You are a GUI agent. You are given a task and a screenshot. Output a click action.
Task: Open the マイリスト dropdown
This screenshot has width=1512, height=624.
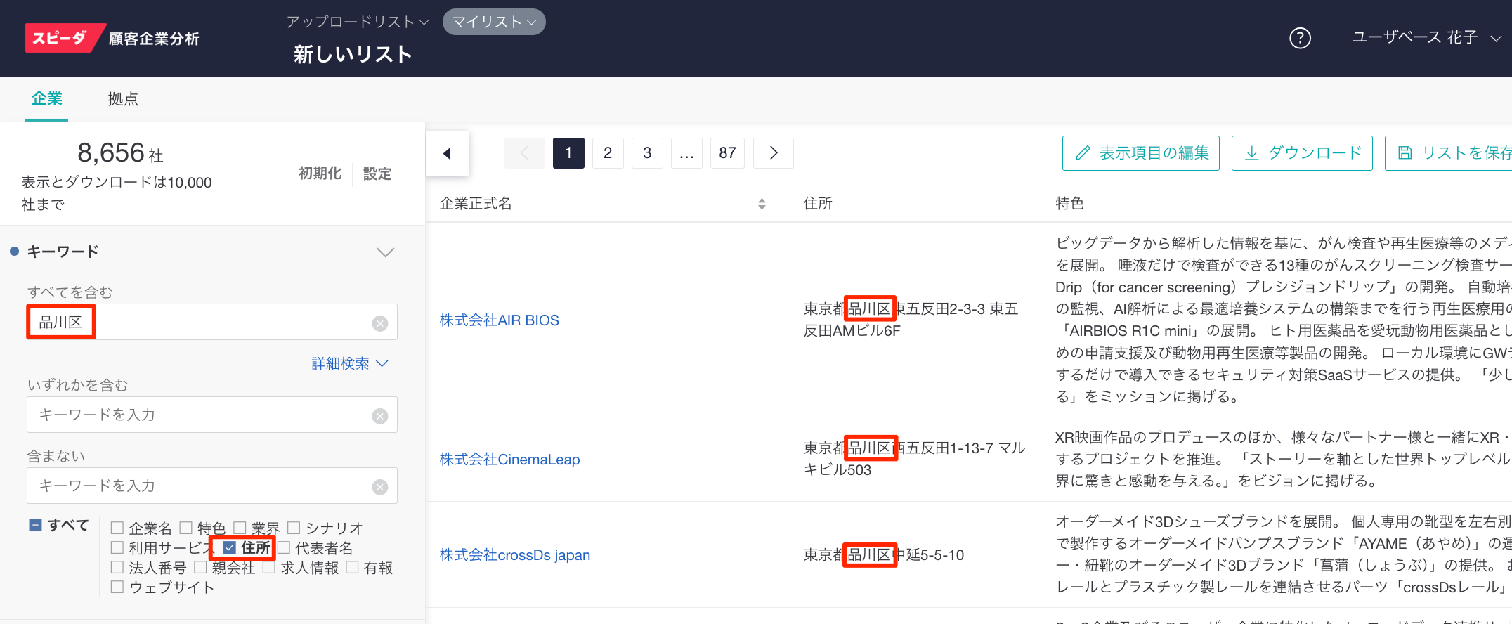(x=494, y=22)
